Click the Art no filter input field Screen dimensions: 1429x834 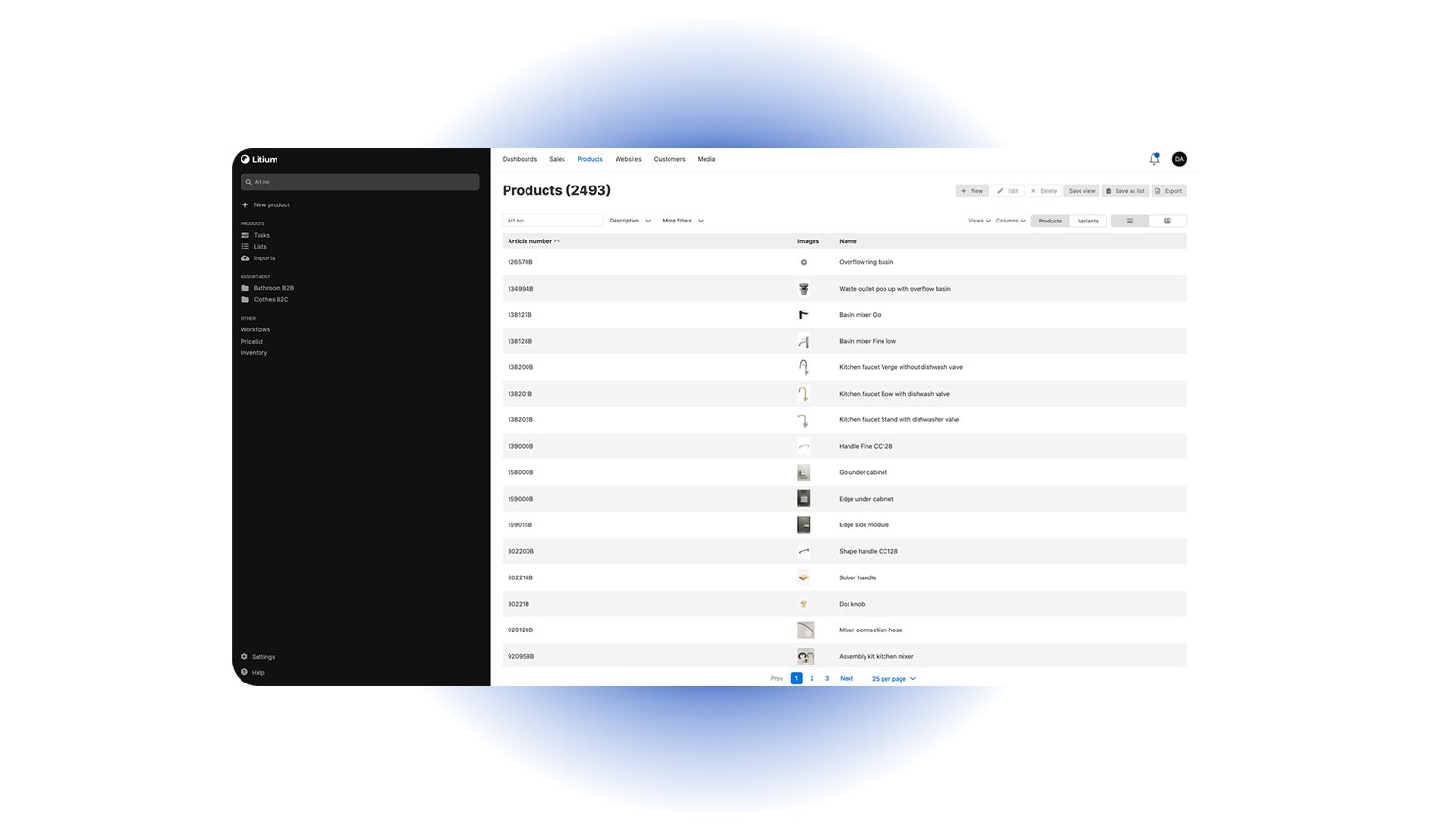[x=552, y=221]
